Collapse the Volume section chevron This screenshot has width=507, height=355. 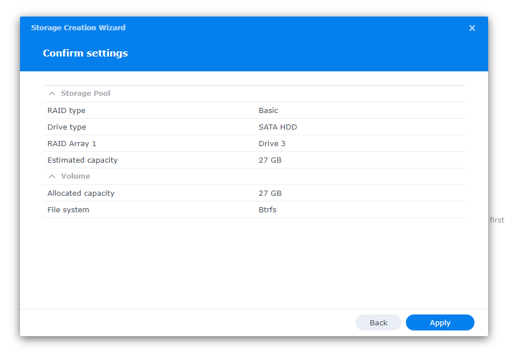point(52,176)
